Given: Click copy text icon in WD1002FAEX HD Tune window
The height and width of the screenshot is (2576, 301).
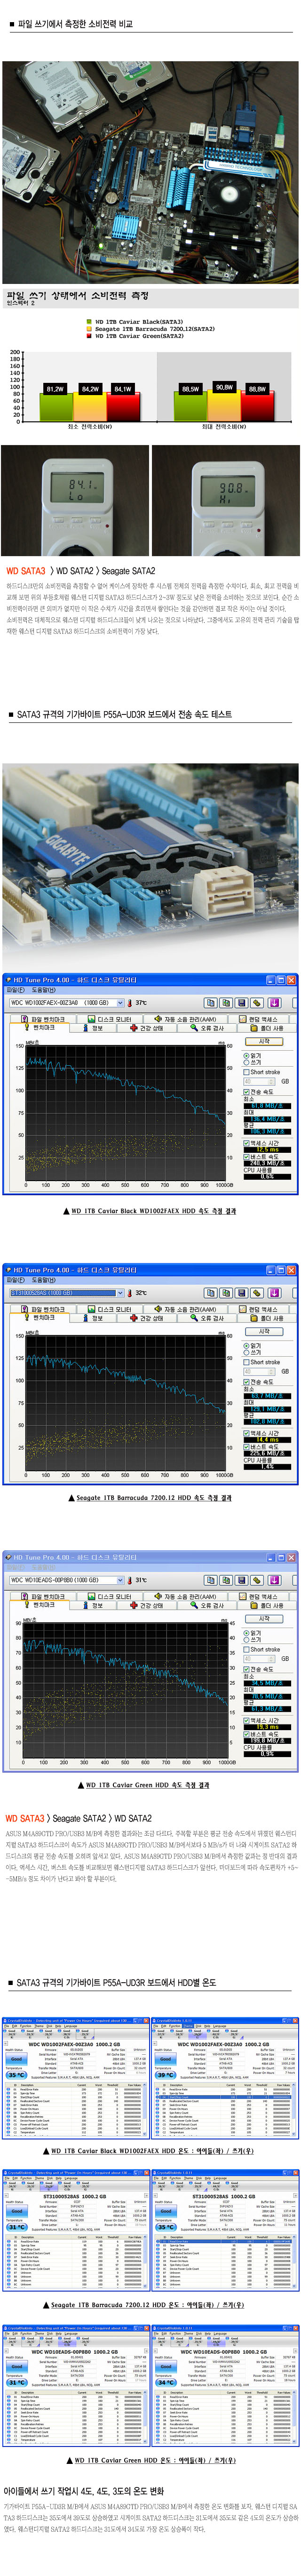Looking at the screenshot, I should pyautogui.click(x=211, y=1002).
